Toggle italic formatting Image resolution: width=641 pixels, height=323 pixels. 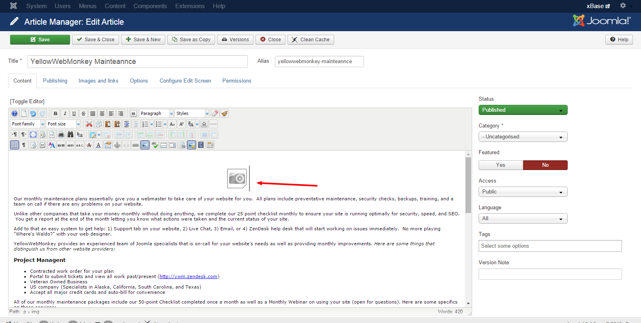(65, 114)
